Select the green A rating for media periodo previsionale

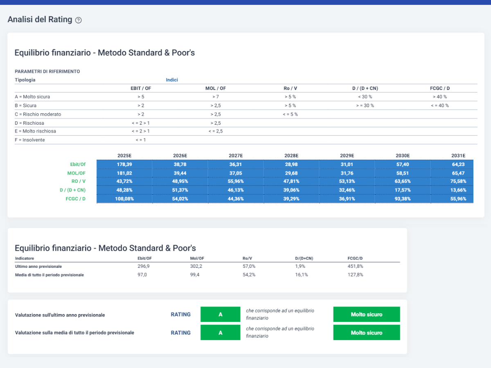pos(221,332)
